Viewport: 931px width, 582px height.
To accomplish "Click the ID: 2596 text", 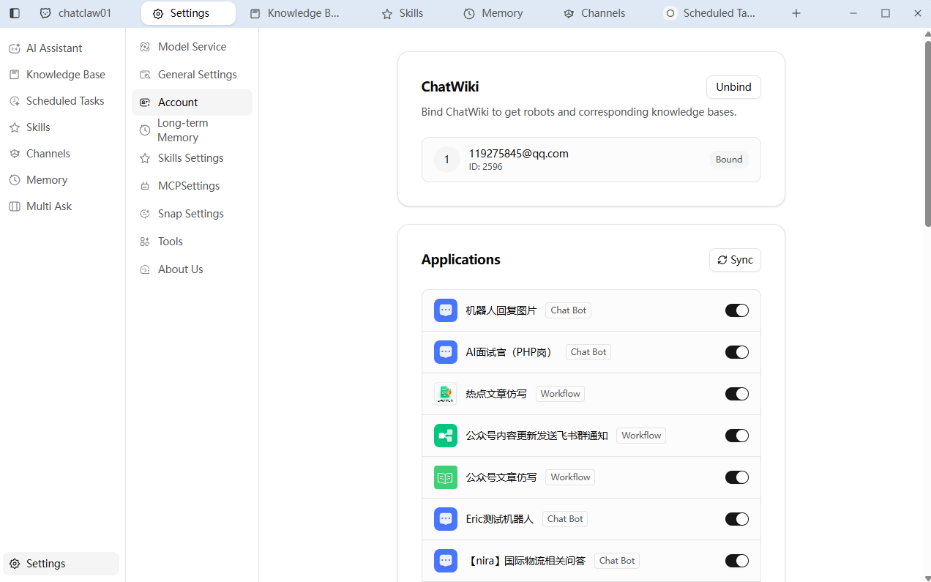I will [486, 167].
